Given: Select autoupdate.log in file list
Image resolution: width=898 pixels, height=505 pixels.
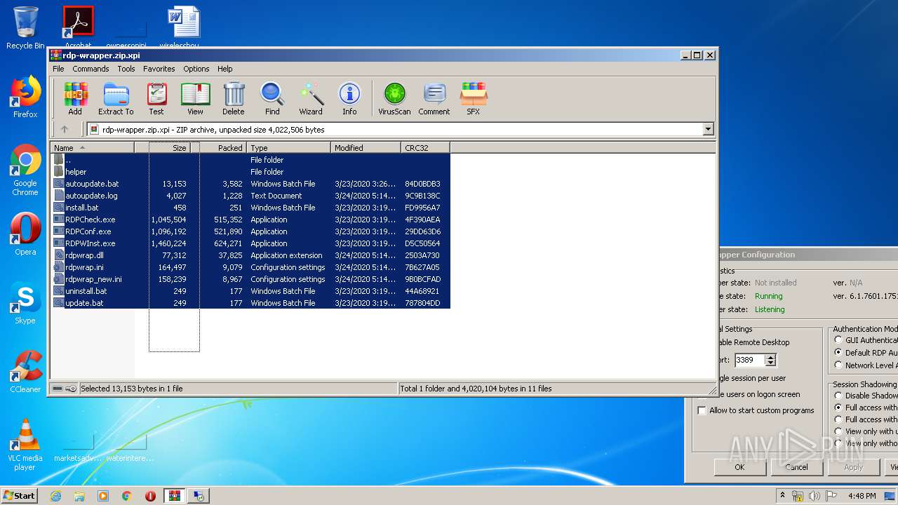Looking at the screenshot, I should pos(250,196).
